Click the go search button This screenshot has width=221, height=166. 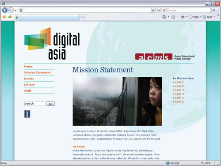50,104
